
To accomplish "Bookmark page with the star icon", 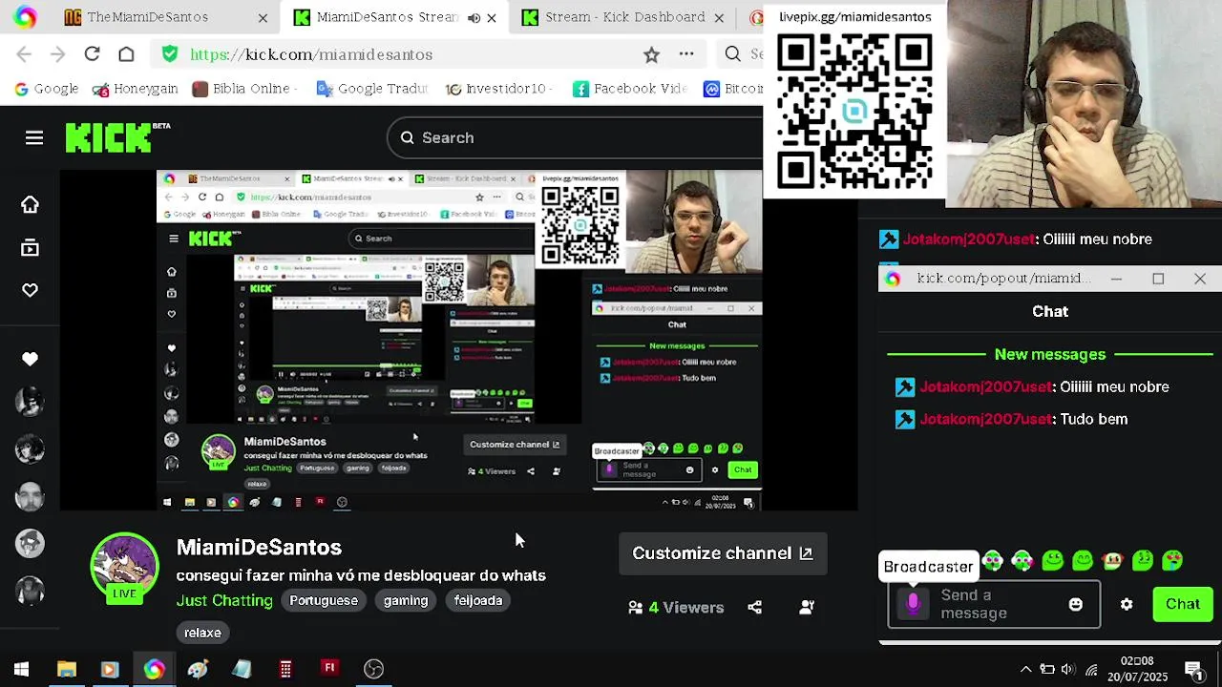I will tap(651, 54).
